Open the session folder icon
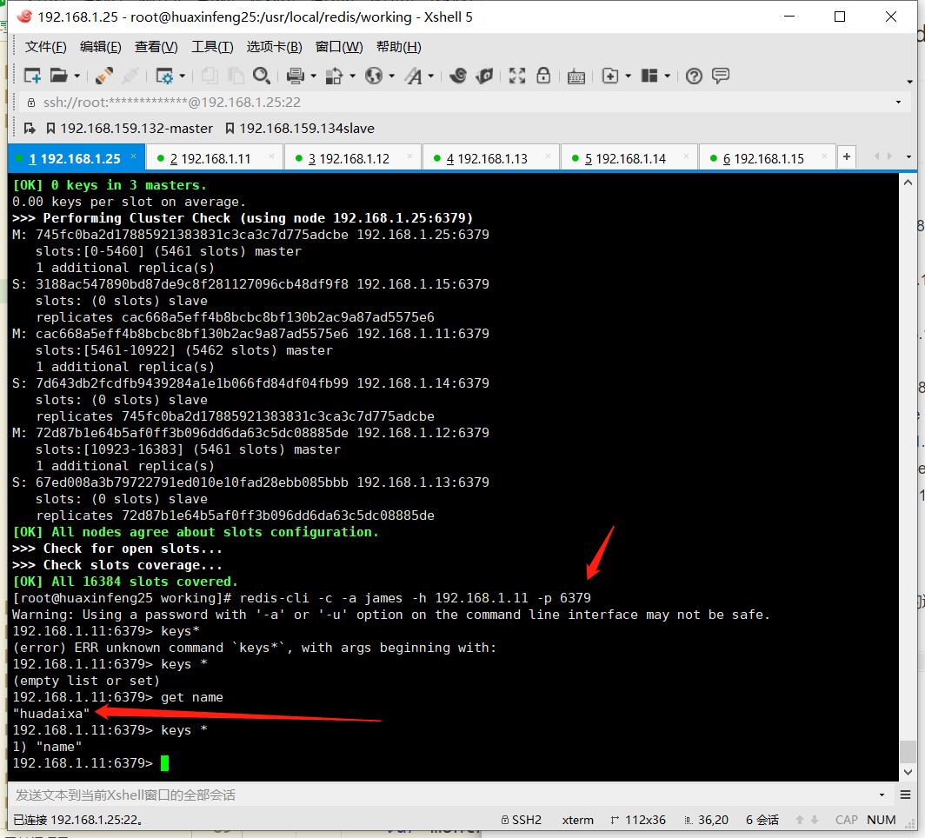The height and width of the screenshot is (838, 925). 58,76
